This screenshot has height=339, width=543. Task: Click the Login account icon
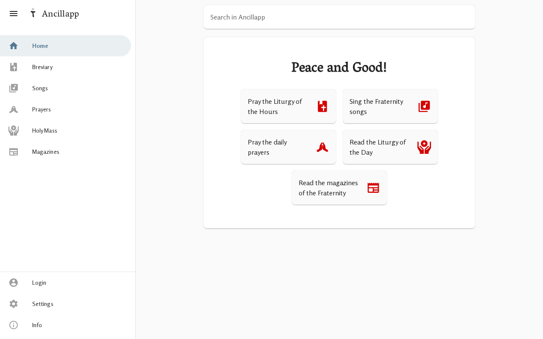coord(14,283)
